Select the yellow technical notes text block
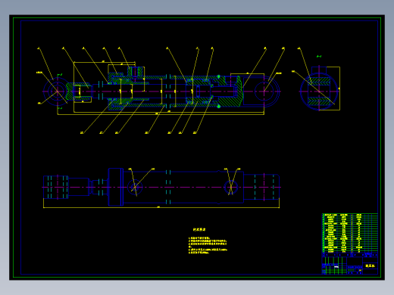 click(208, 241)
